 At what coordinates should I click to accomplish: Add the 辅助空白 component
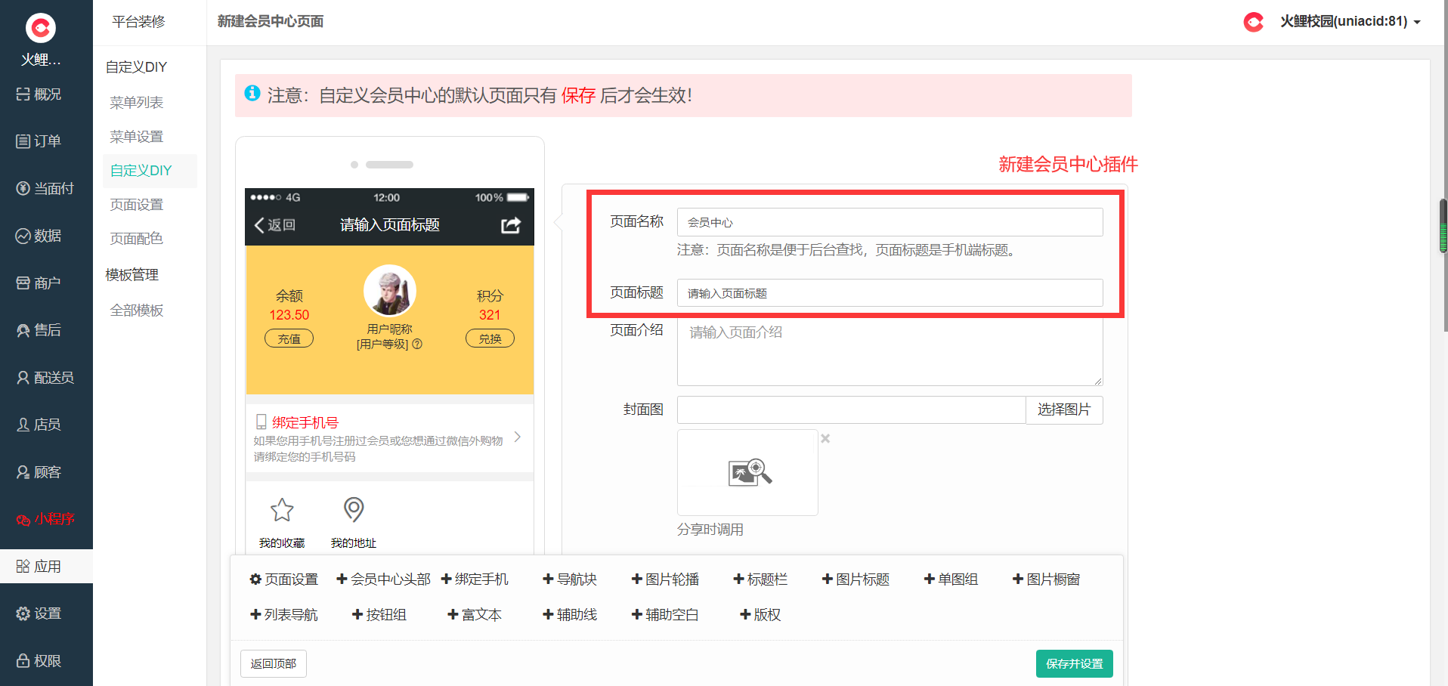click(665, 615)
